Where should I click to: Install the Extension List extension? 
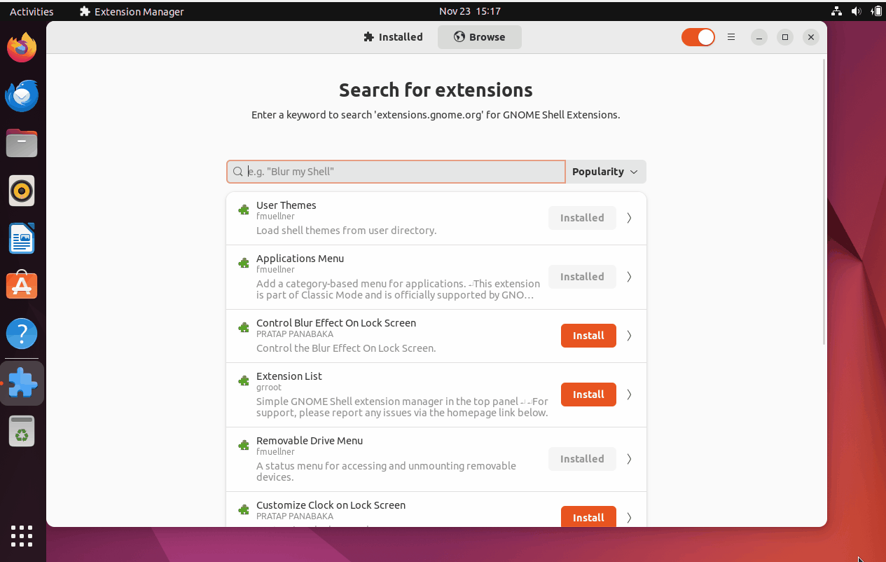tap(588, 394)
